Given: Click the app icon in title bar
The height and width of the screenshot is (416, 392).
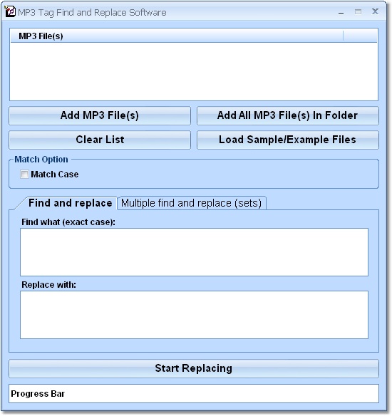Looking at the screenshot, I should click(10, 11).
